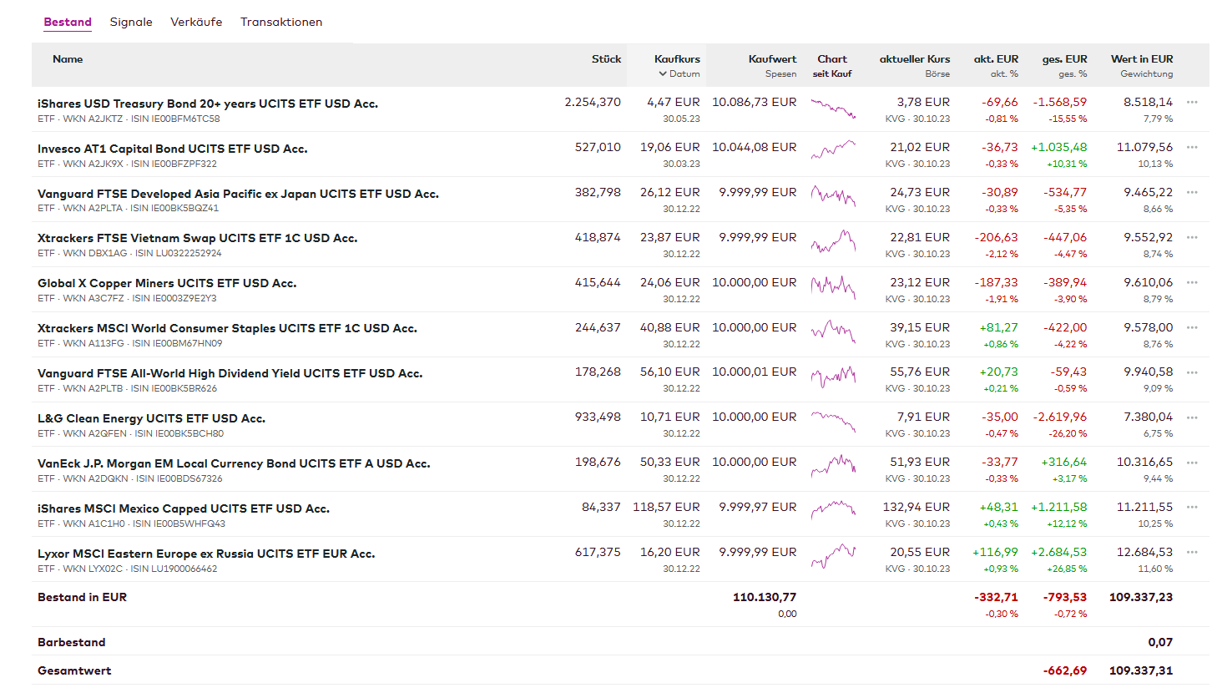Open VanEck J.P. Morgan EM Local Currency Bond link
Screen dimensions: 1212x698
pos(234,463)
